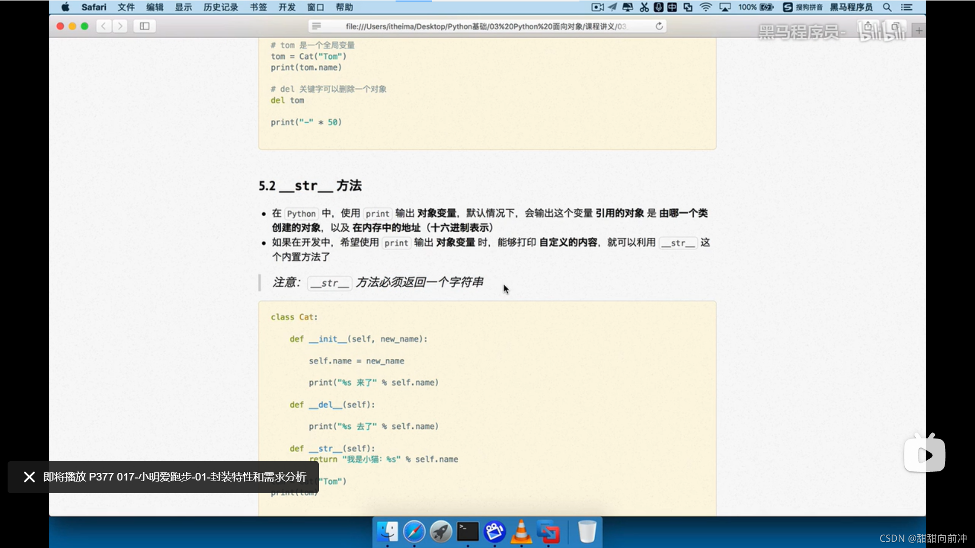
Task: Click the 中 input method icon
Action: coord(672,7)
